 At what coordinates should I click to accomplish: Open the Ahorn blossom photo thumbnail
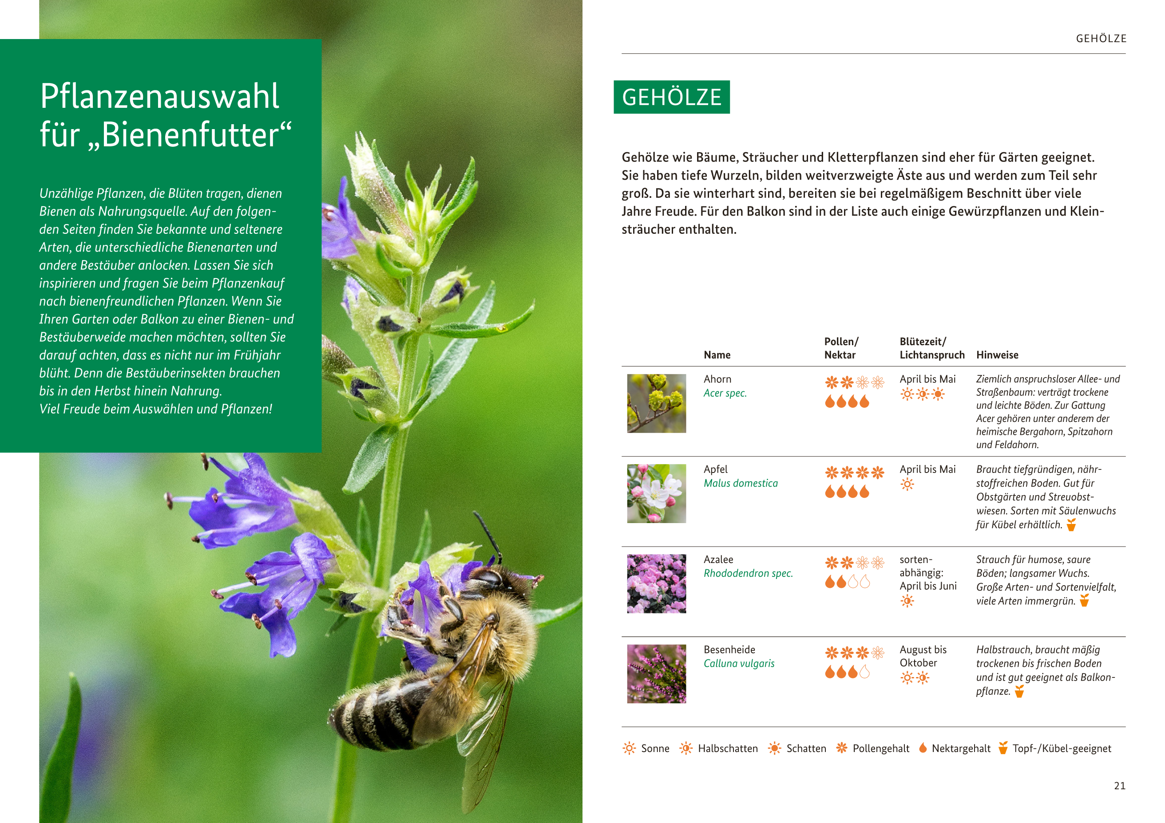pyautogui.click(x=657, y=404)
